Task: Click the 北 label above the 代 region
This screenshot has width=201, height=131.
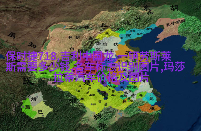Action: coord(104,25)
